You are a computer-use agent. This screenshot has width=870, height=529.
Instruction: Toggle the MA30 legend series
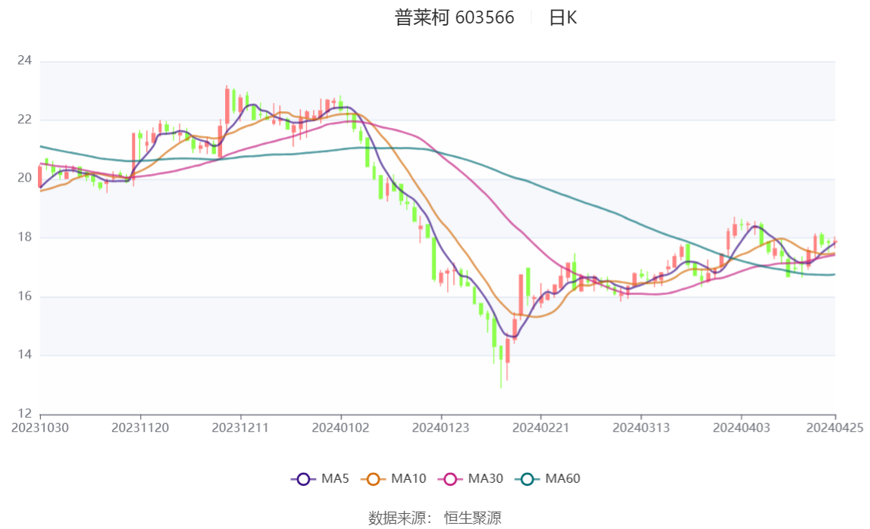471,478
